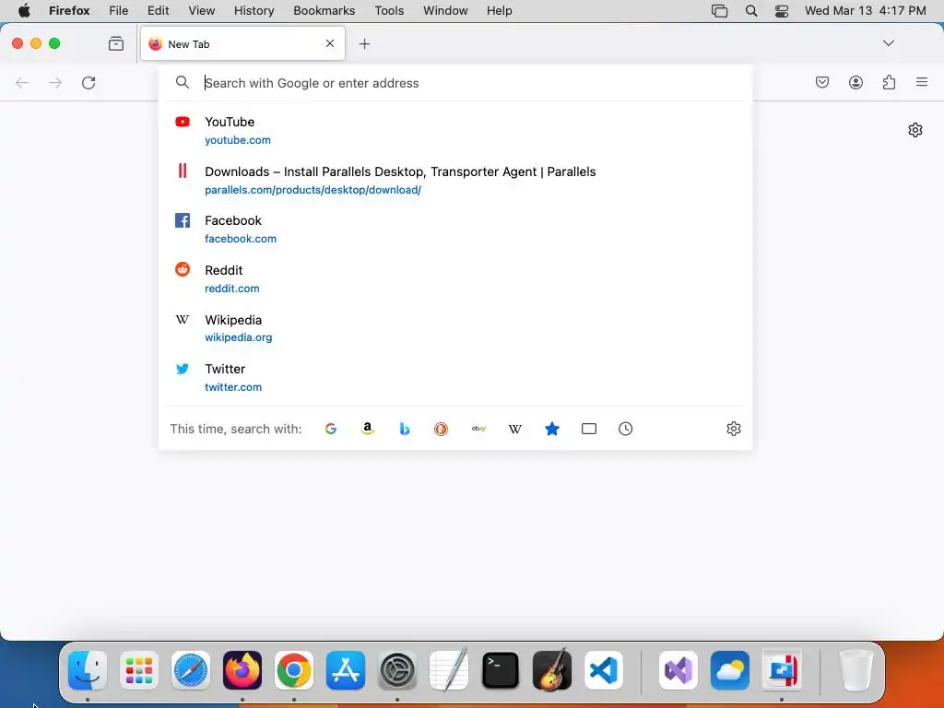Search this time with Google

[x=331, y=429]
